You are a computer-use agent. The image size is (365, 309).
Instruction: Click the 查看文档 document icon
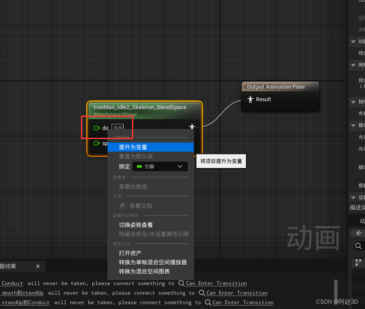[122, 206]
